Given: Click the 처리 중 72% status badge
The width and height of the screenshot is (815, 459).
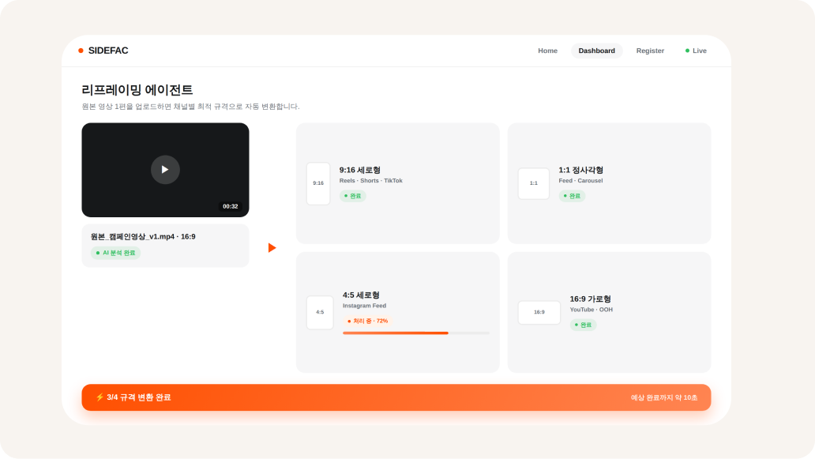Looking at the screenshot, I should (x=367, y=321).
